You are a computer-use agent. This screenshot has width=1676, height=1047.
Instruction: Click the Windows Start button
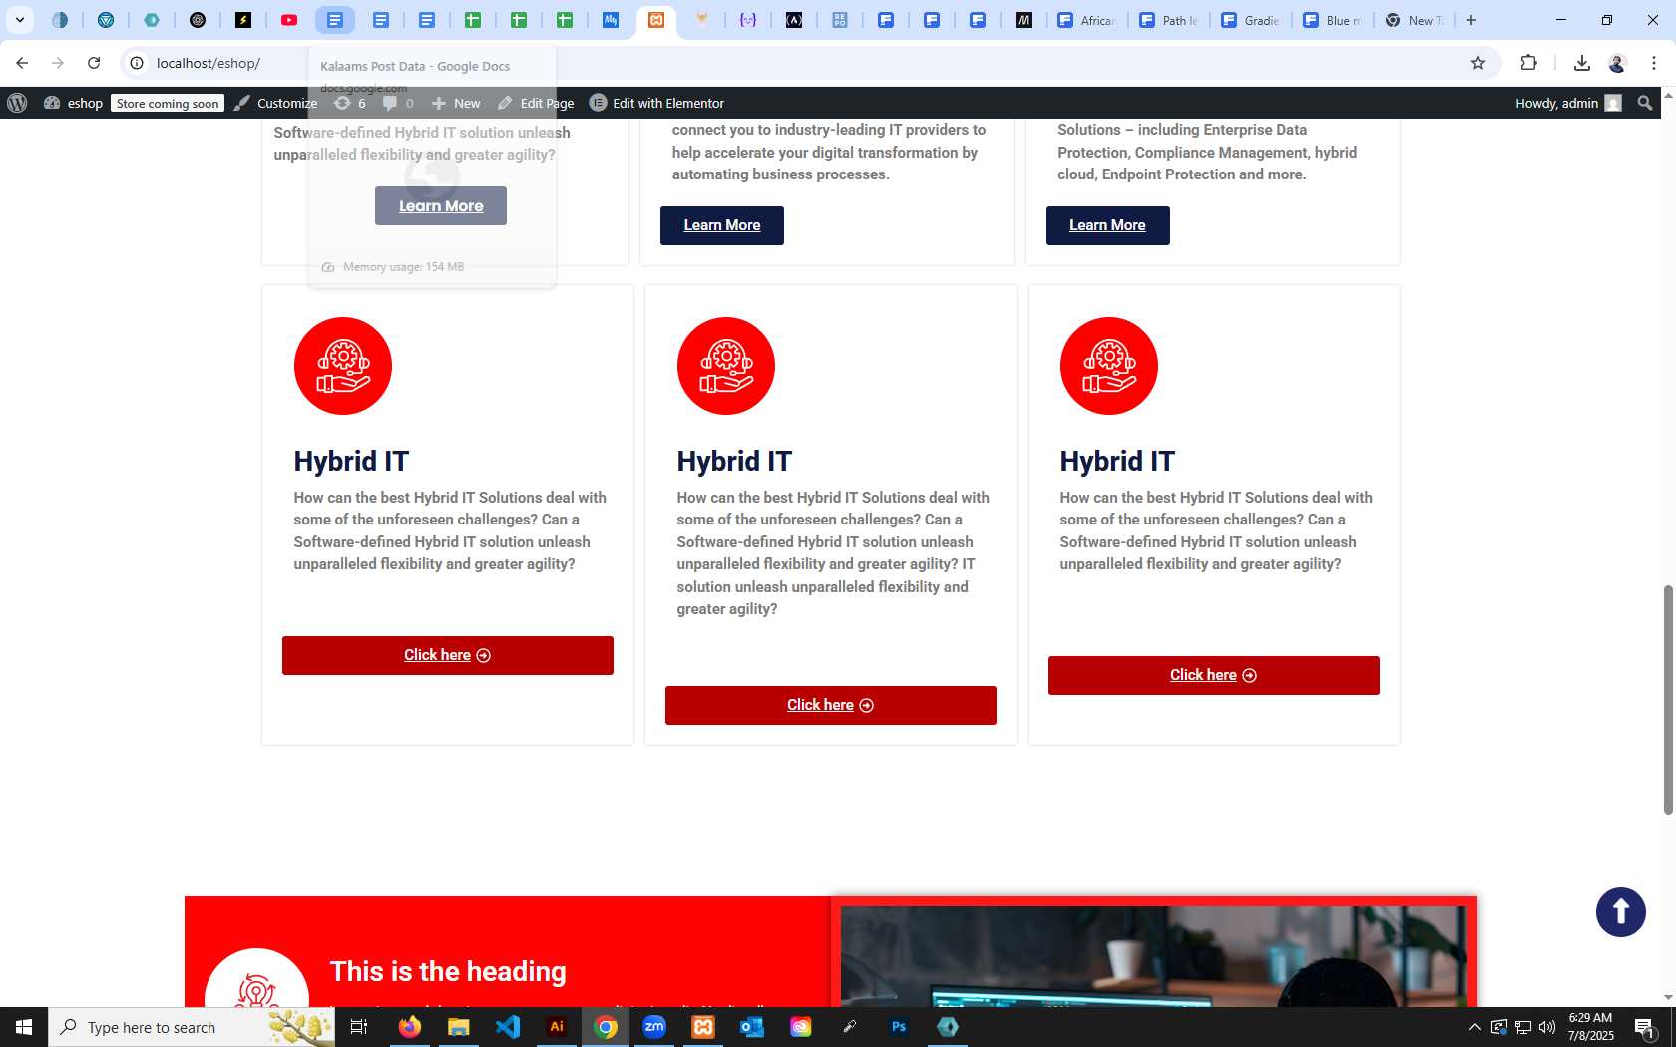[x=24, y=1027]
